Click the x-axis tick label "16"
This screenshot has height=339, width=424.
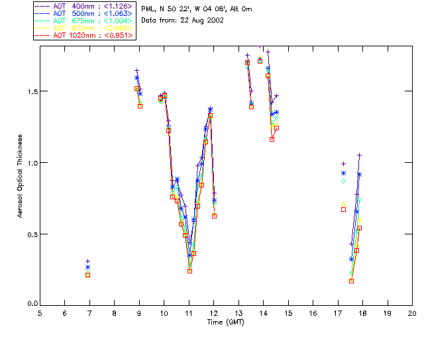pyautogui.click(x=313, y=313)
